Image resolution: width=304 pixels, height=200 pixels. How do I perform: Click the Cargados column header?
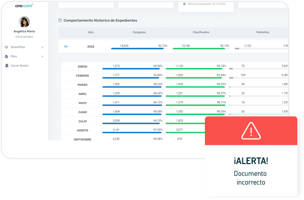(x=139, y=32)
